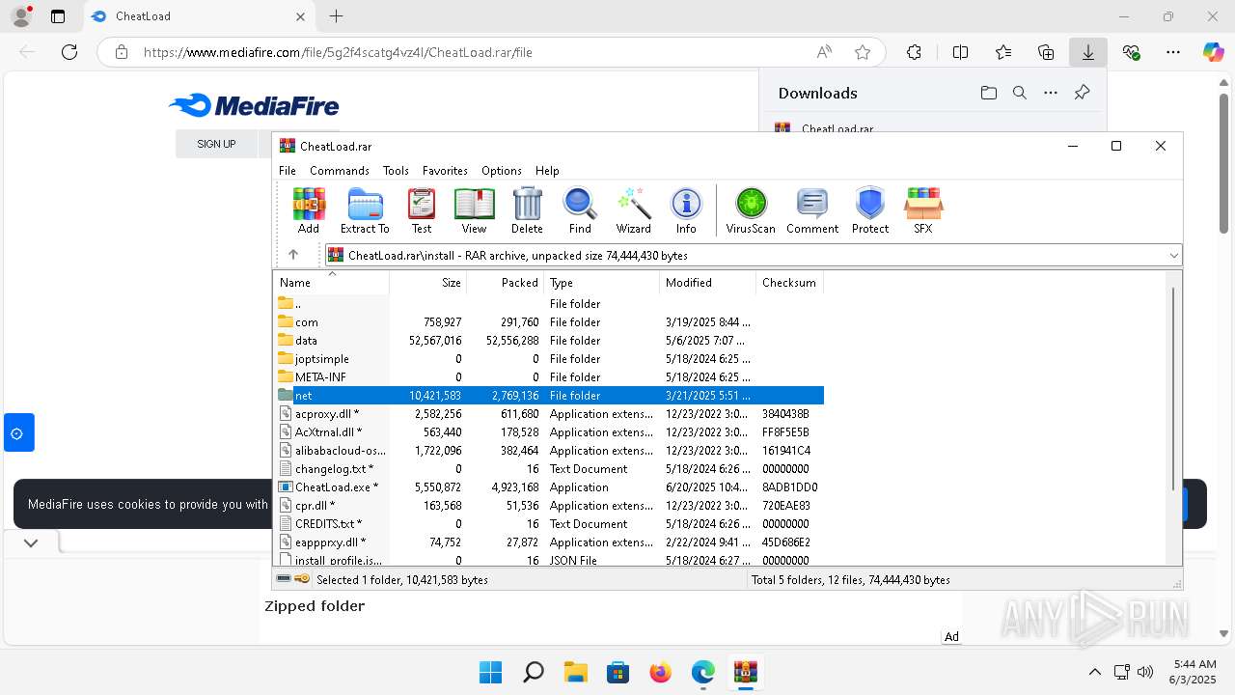
Task: Go up one folder level arrow
Action: [293, 255]
